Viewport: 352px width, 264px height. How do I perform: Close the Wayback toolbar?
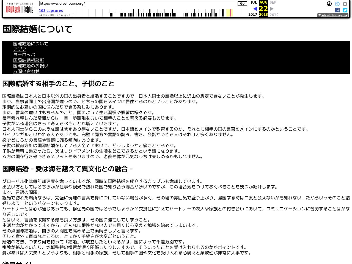point(345,4)
